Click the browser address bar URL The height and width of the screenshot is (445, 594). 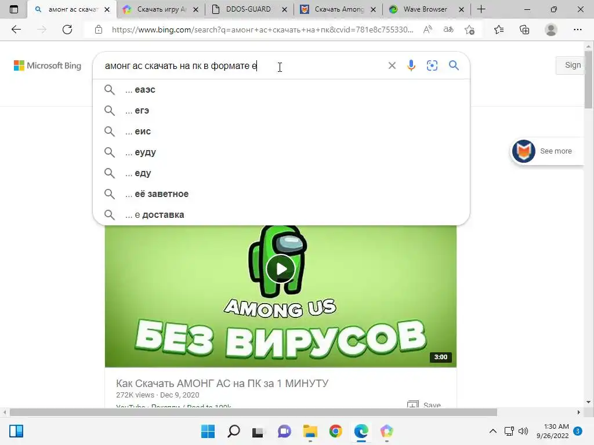pos(262,30)
